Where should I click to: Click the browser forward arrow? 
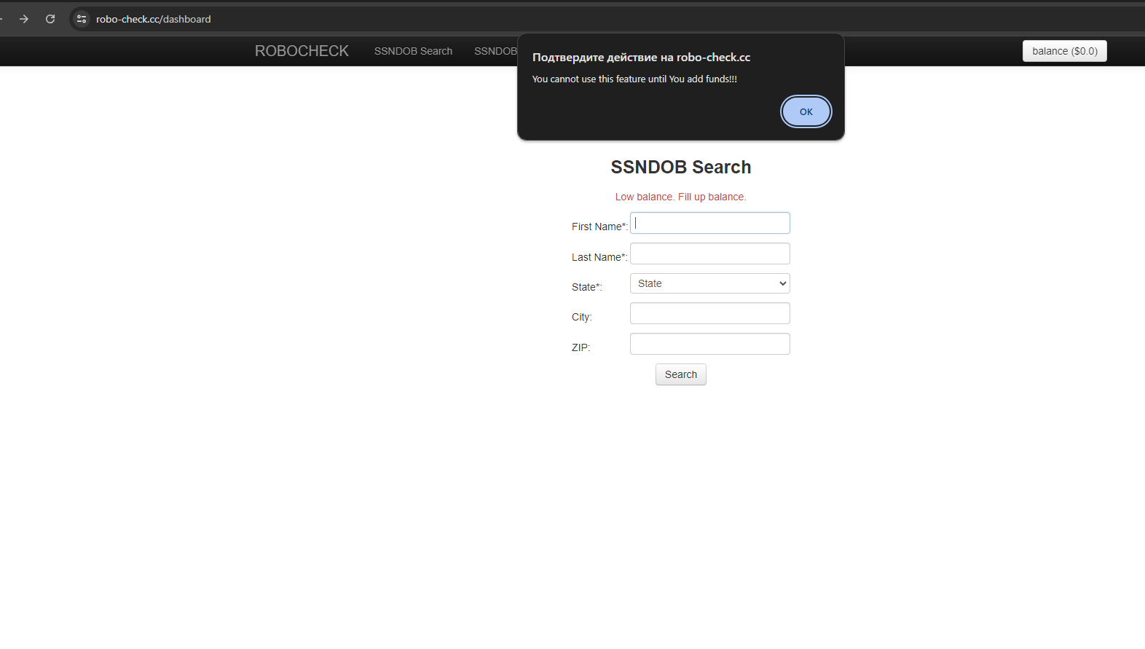point(24,19)
